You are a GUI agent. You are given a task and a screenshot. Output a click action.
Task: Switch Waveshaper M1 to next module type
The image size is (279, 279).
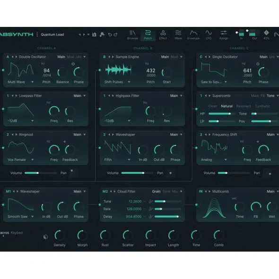coord(17,192)
